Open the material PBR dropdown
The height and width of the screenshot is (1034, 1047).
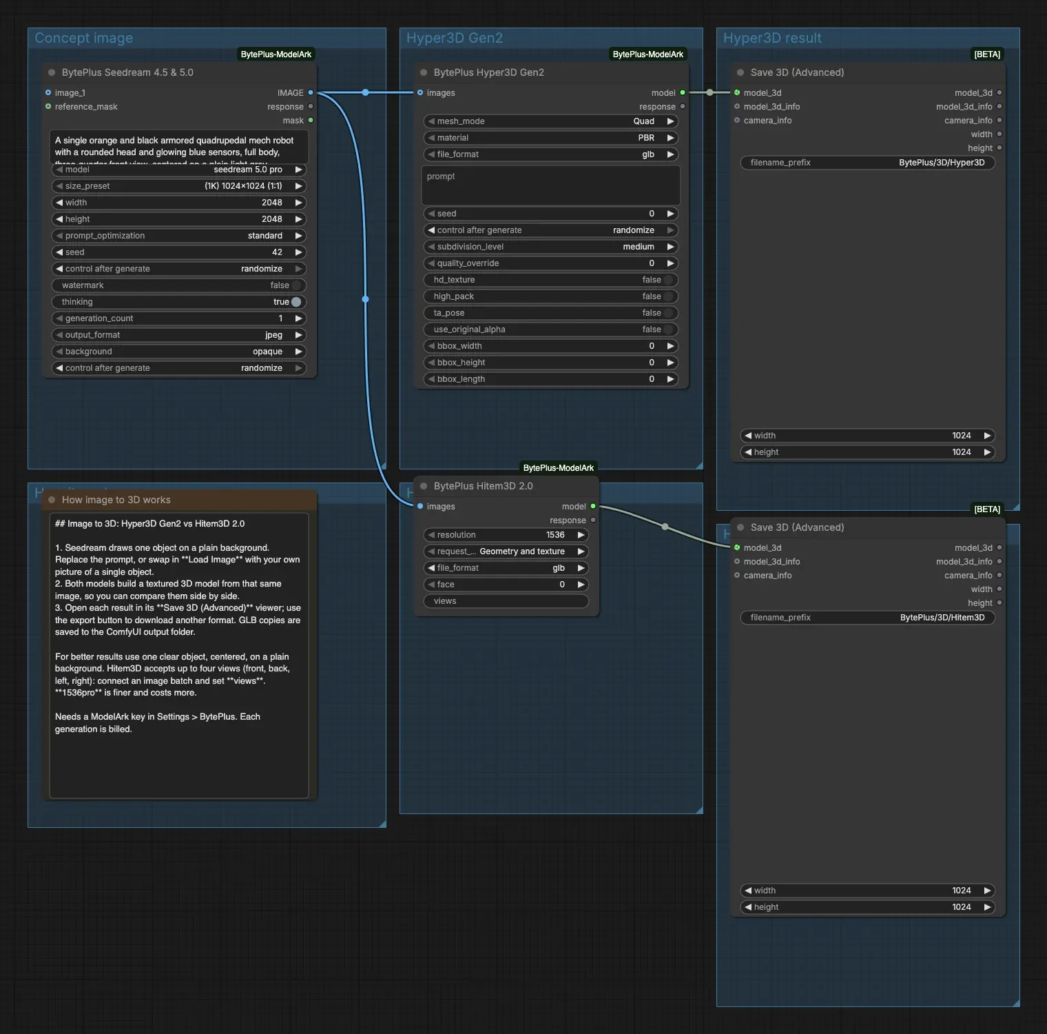click(551, 138)
